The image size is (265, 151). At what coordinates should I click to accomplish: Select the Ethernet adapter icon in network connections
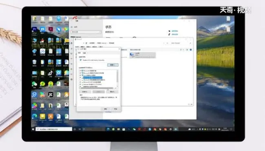(132, 55)
